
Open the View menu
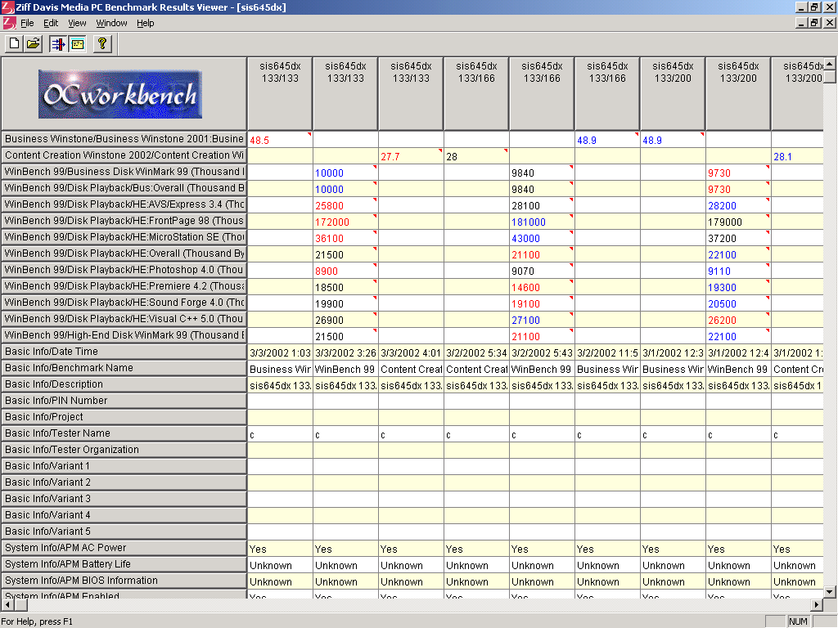77,23
